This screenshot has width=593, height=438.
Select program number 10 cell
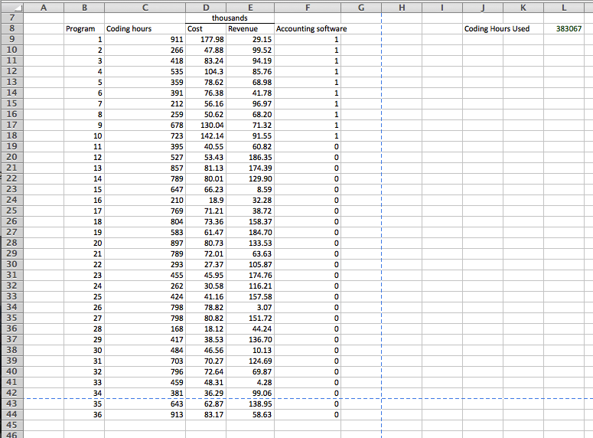click(84, 136)
